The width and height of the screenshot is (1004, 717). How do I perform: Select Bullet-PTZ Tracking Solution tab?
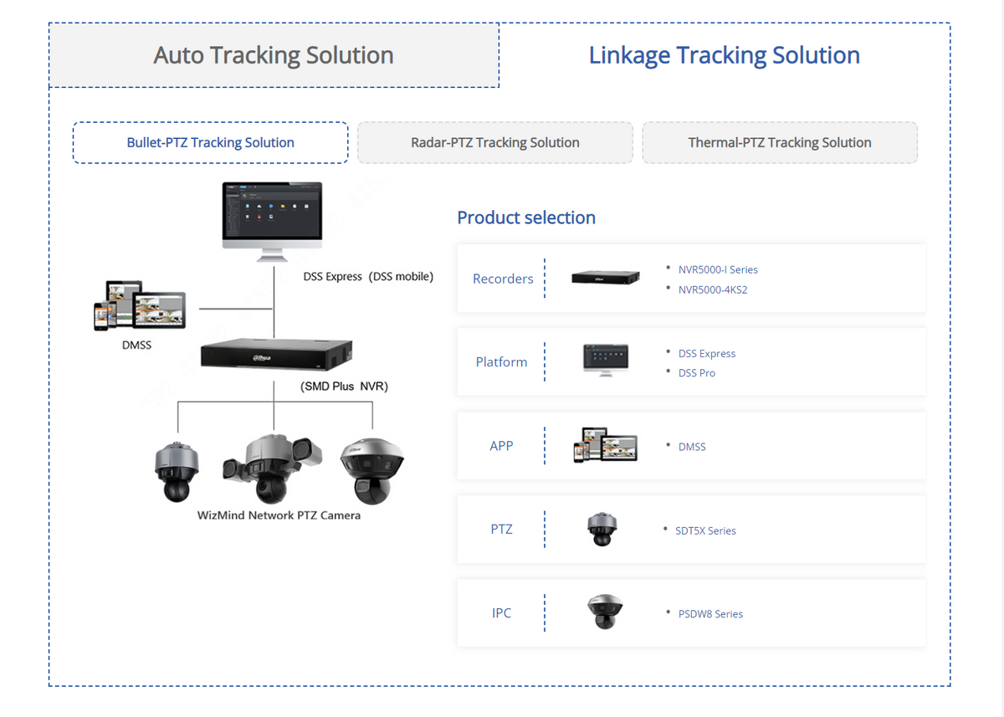211,142
